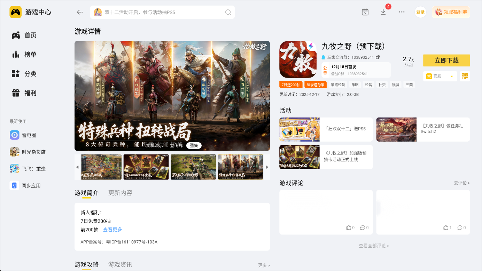The image size is (482, 271).
Task: Open the 「狂欢双十二」送PS5 activity card
Action: pyautogui.click(x=326, y=129)
